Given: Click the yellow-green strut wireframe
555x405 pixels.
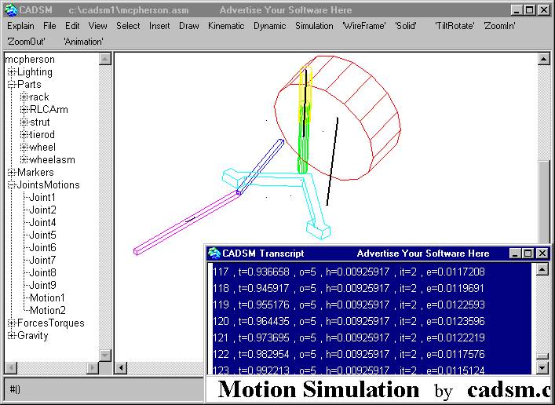Looking at the screenshot, I should tap(305, 120).
